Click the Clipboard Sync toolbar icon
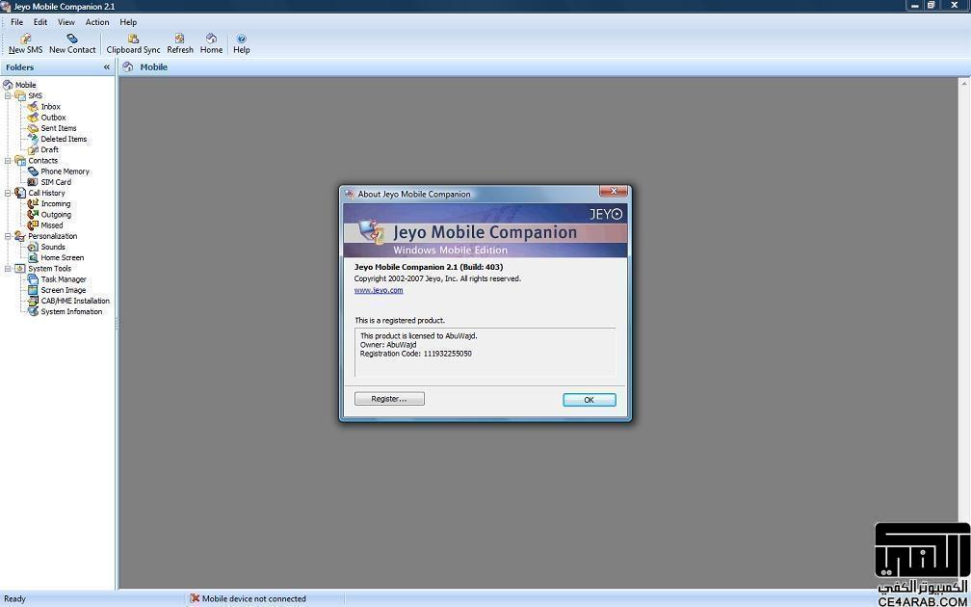Screen dimensions: 971x607 133,39
